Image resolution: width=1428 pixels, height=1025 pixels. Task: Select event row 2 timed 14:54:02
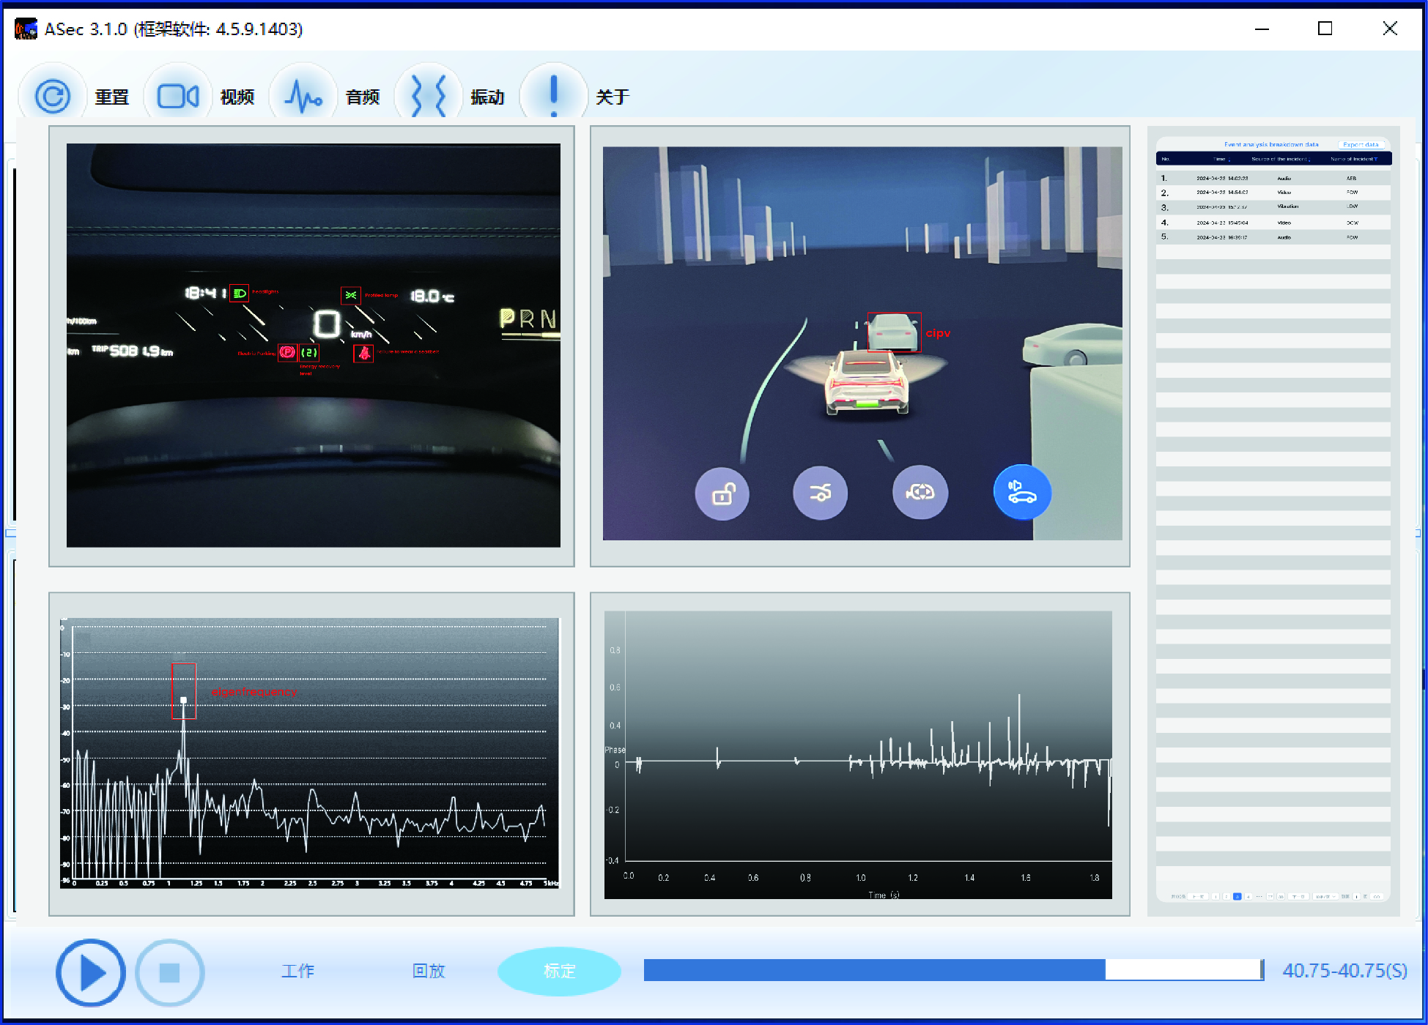[1273, 193]
